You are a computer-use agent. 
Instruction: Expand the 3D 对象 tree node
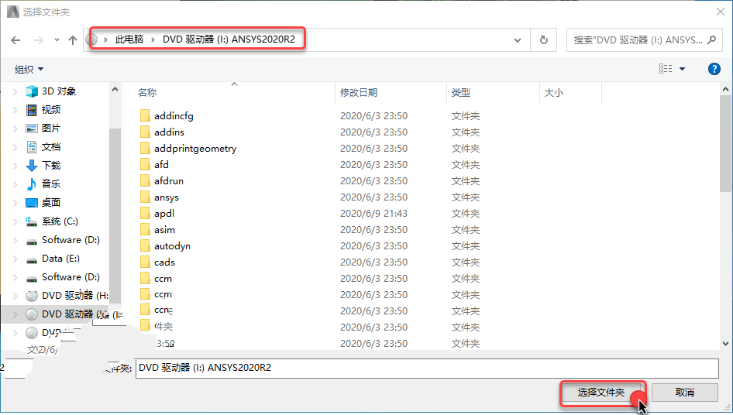[x=15, y=91]
